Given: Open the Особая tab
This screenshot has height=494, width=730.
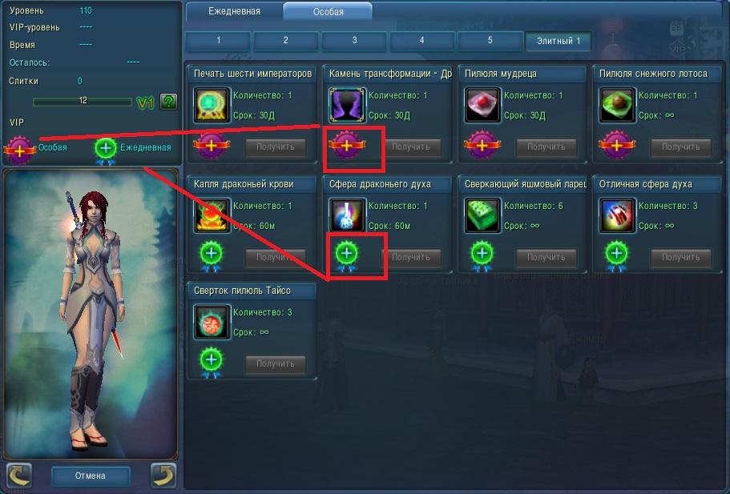Looking at the screenshot, I should (x=329, y=12).
